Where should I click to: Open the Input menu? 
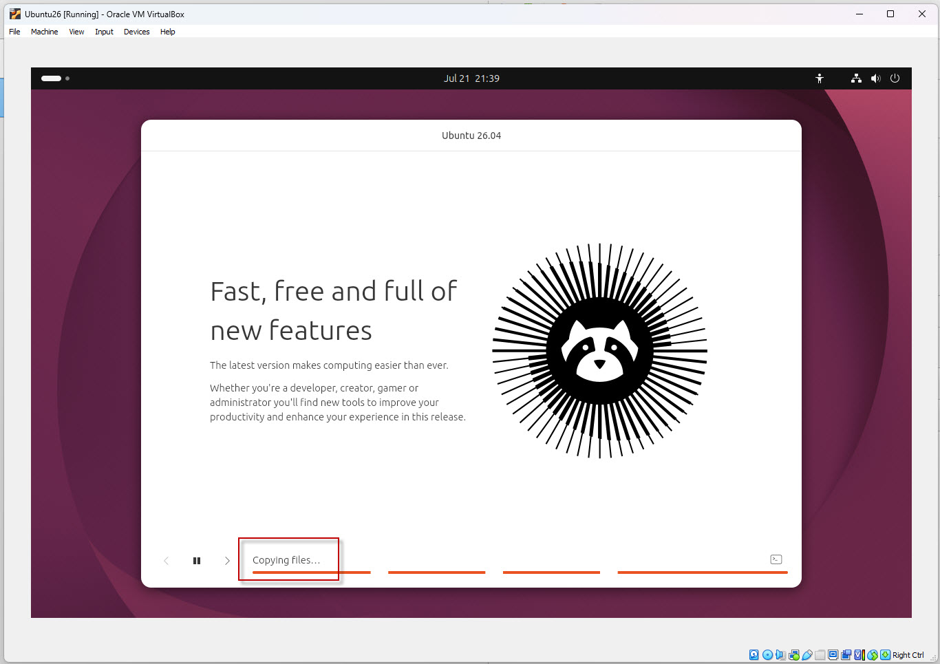coord(104,32)
